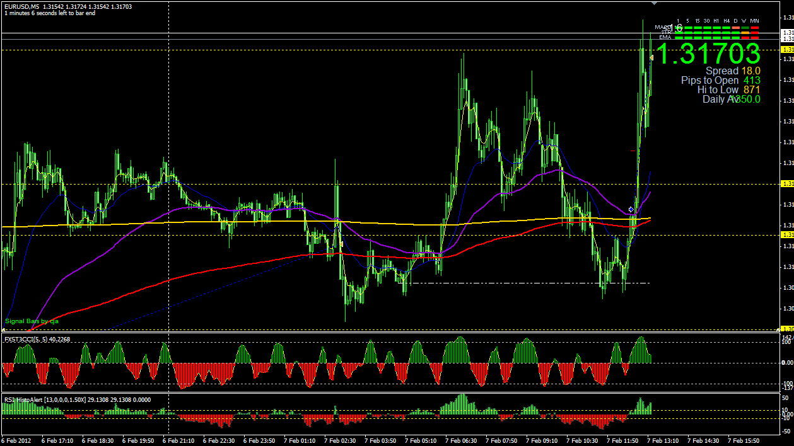Viewport: 794px width, 446px height.
Task: Click the red EMA signal bar under W
Action: [x=745, y=38]
